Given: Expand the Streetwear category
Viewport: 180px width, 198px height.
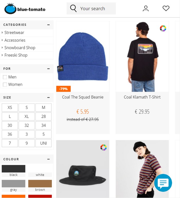Looking at the screenshot, I should [14, 33].
